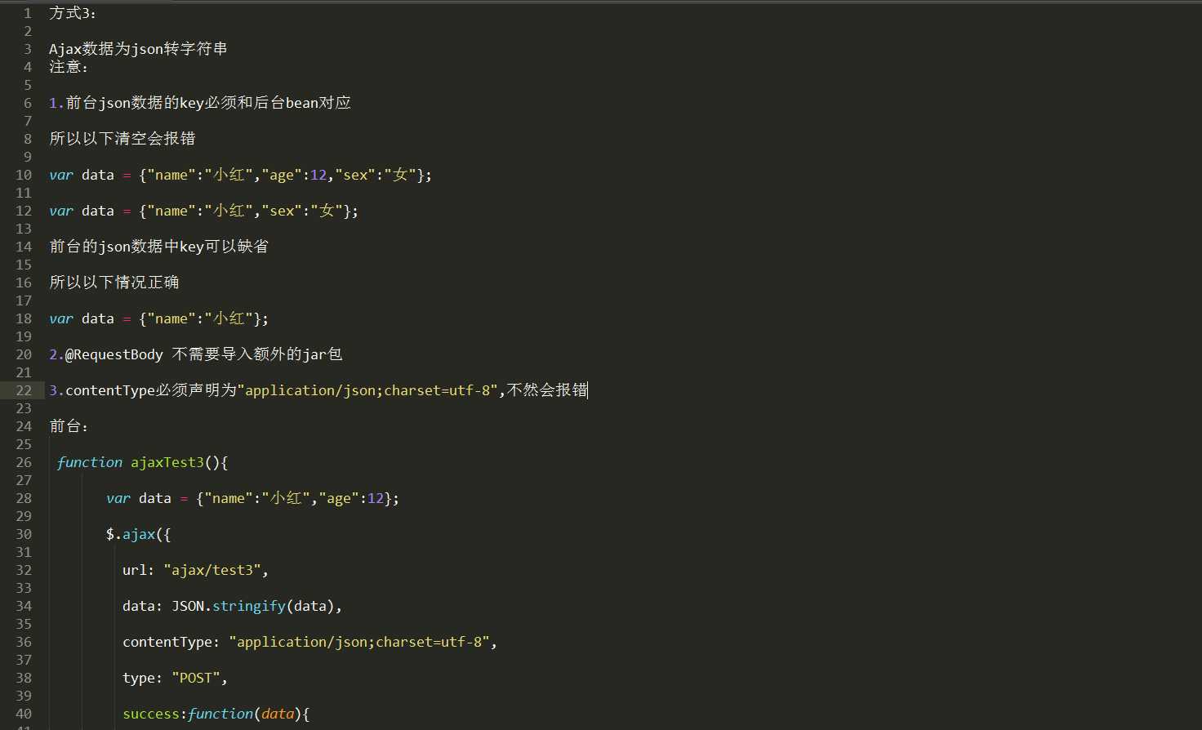Click the "2.@RequestBody 不需要导入额外的jar包" line
Image resolution: width=1202 pixels, height=730 pixels.
pyautogui.click(x=196, y=354)
